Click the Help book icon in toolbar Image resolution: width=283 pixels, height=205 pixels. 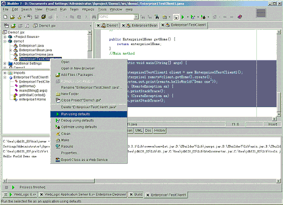240,17
